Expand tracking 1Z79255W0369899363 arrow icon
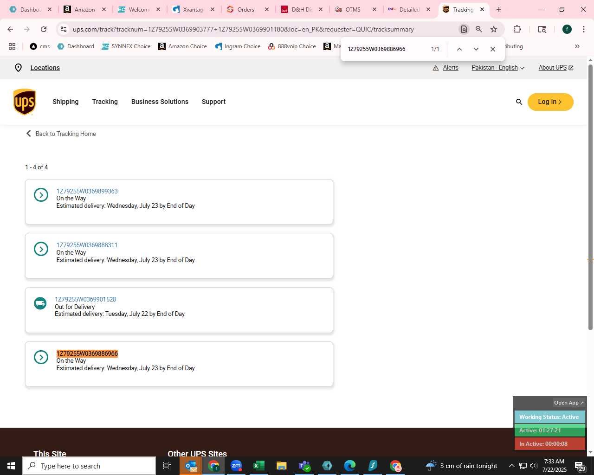The image size is (594, 475). (41, 195)
